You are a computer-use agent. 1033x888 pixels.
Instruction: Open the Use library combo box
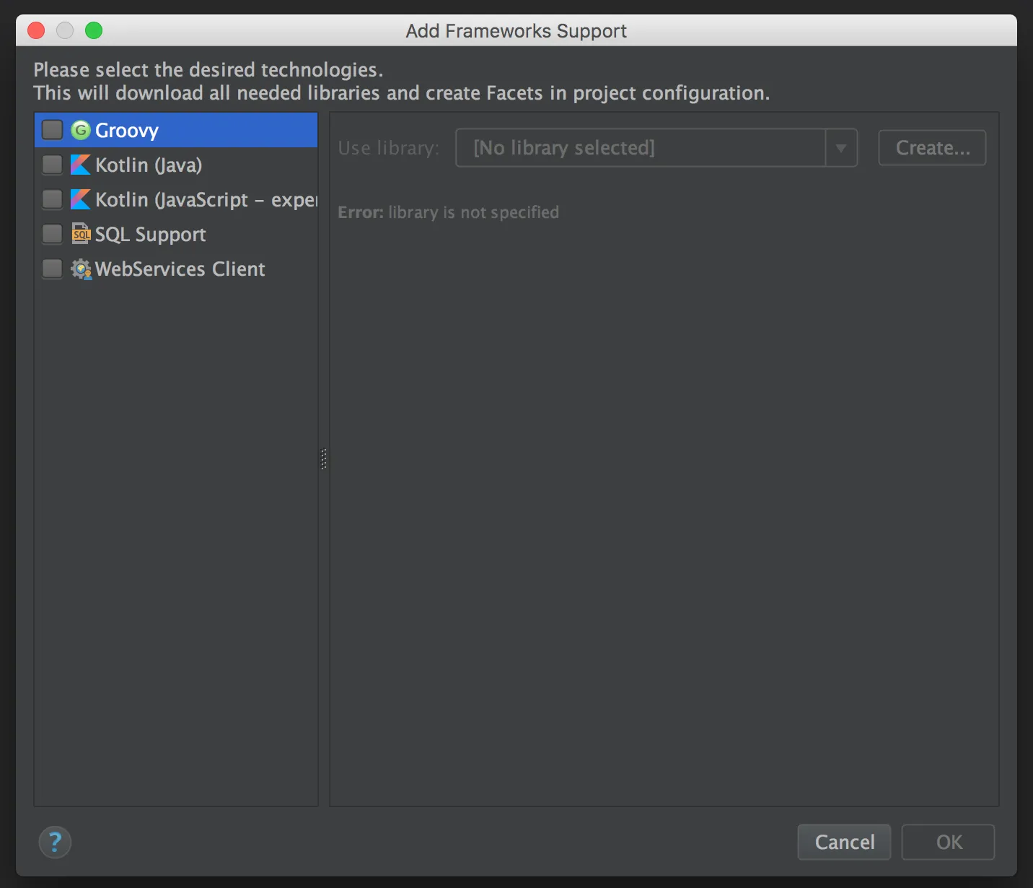(x=656, y=148)
